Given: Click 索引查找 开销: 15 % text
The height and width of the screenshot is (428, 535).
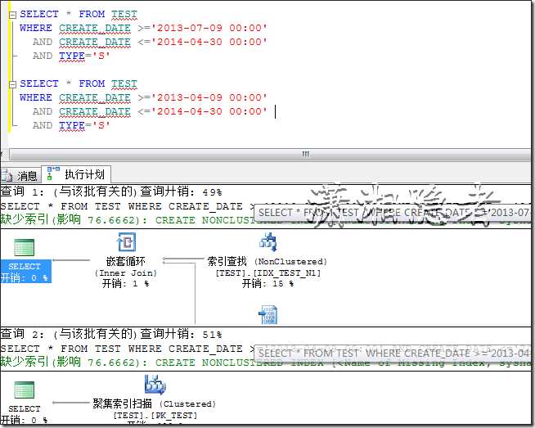Looking at the screenshot, I should [x=268, y=284].
